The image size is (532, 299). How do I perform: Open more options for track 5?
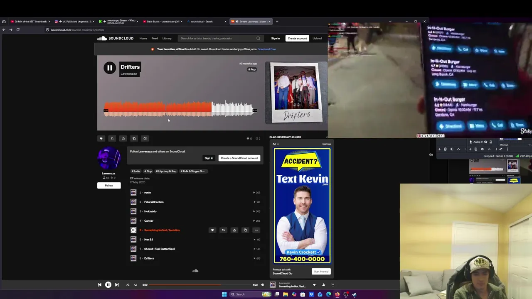coord(256,230)
